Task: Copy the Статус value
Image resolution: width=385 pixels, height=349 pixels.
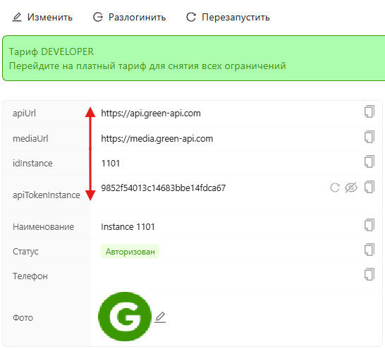Action: [x=369, y=250]
